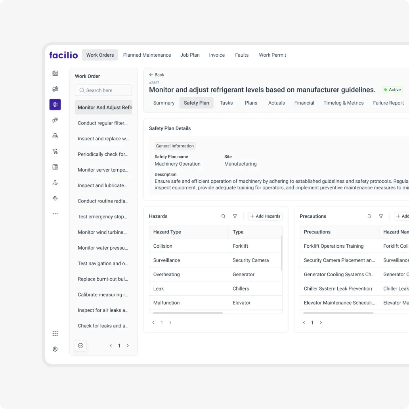Screen dimensions: 409x409
Task: Open the Planned Maintenance menu item
Action: 147,55
